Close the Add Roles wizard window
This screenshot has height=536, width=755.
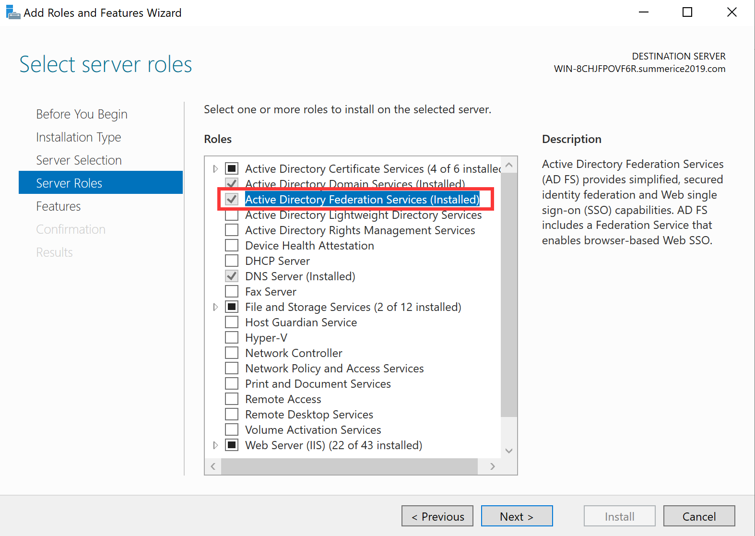[x=731, y=12]
